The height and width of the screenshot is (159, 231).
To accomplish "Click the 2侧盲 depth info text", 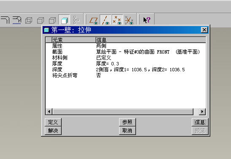I will pyautogui.click(x=140, y=70).
